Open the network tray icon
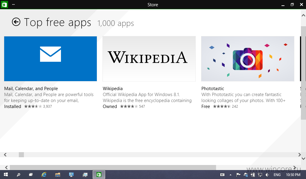This screenshot has width=306, height=179. click(x=260, y=175)
